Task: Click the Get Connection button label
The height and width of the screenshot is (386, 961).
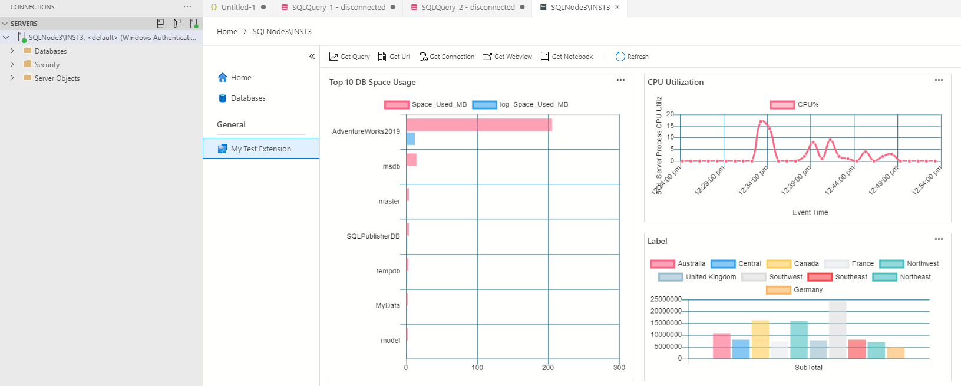Action: click(x=452, y=57)
